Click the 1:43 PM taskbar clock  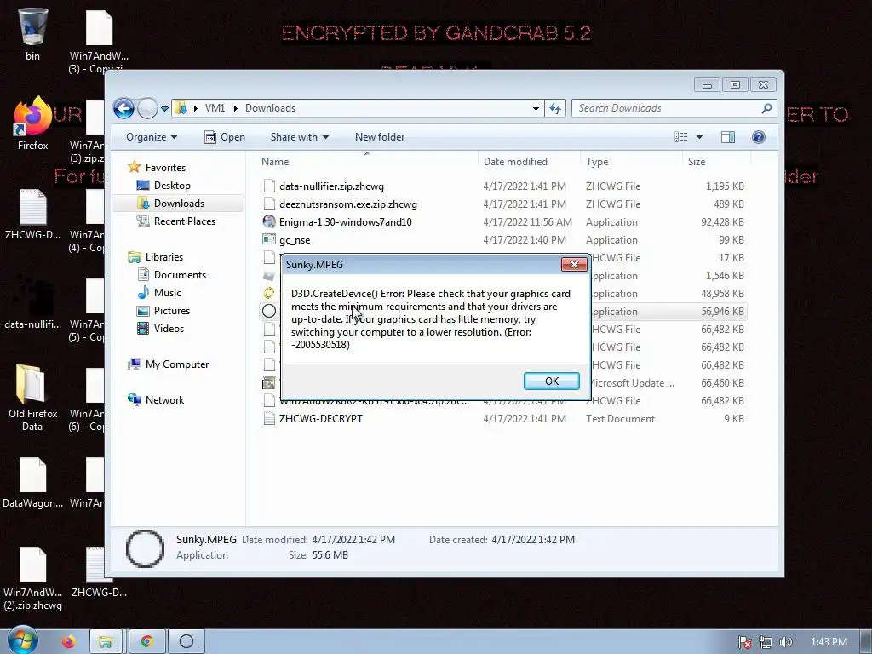click(829, 642)
